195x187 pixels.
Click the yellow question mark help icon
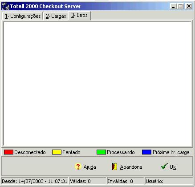[78, 167]
